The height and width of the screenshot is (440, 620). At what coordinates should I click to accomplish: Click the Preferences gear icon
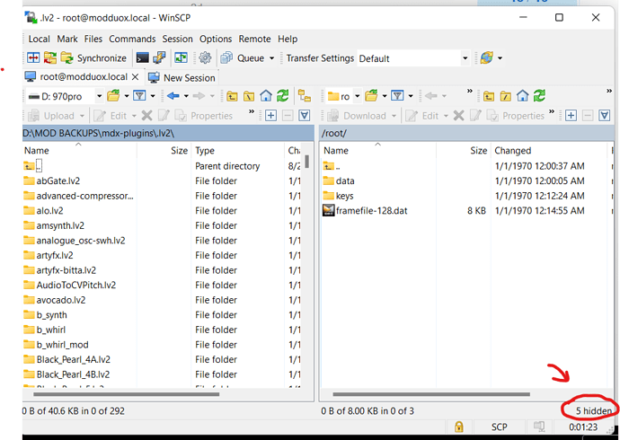tap(205, 58)
